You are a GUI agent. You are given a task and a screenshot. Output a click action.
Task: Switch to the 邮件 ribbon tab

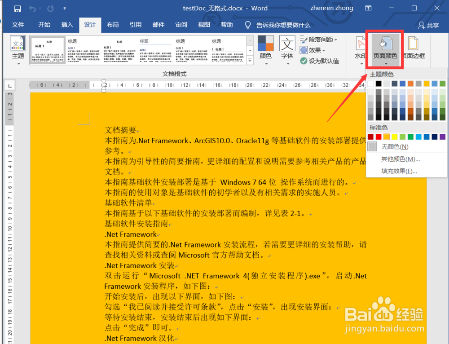click(158, 25)
